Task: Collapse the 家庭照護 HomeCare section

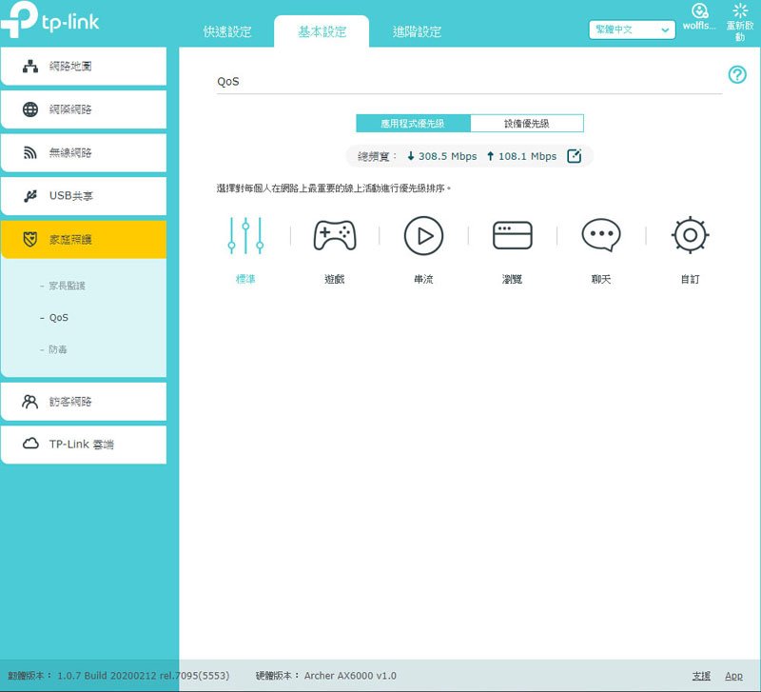Action: [x=84, y=240]
